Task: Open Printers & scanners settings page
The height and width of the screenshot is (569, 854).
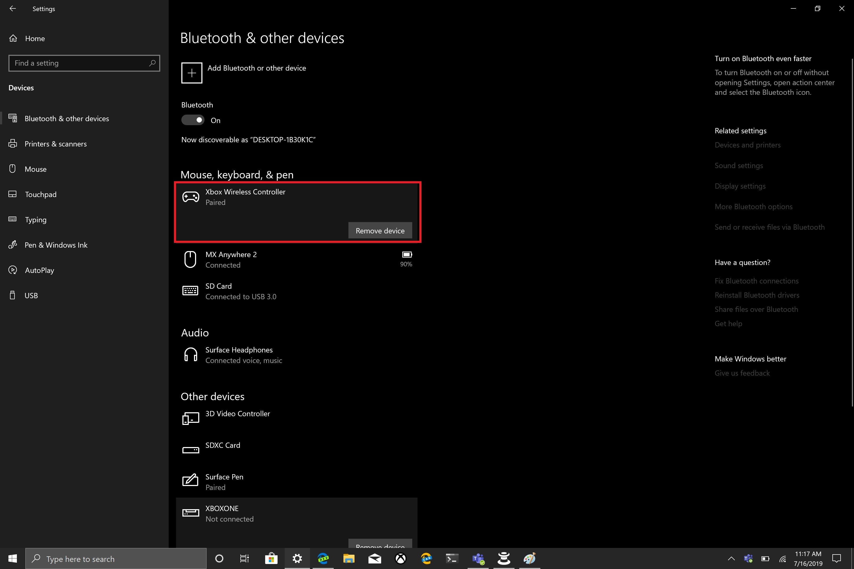Action: coord(56,144)
